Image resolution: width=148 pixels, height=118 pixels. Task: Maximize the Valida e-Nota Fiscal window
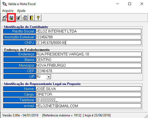130,4
